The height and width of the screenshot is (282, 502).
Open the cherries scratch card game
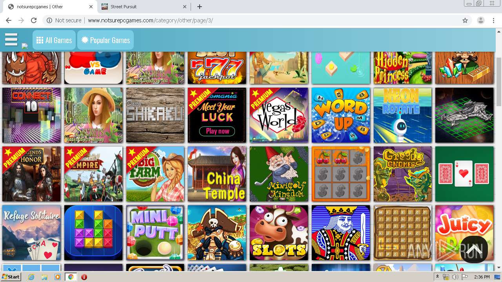click(x=341, y=174)
